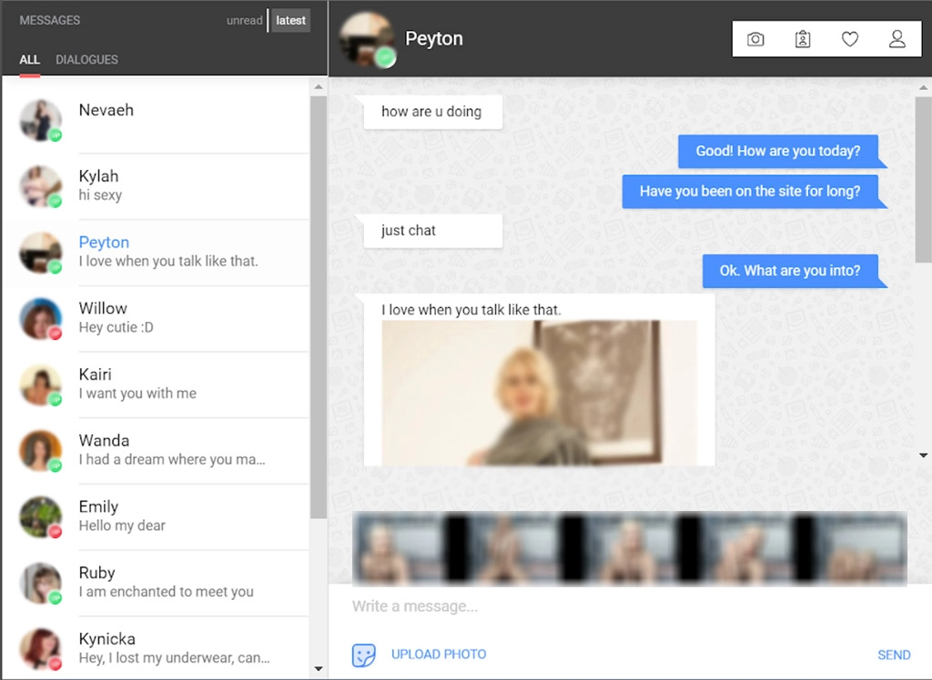Screen dimensions: 932x680
Task: Open the DIALOGUES tab
Action: pos(86,59)
